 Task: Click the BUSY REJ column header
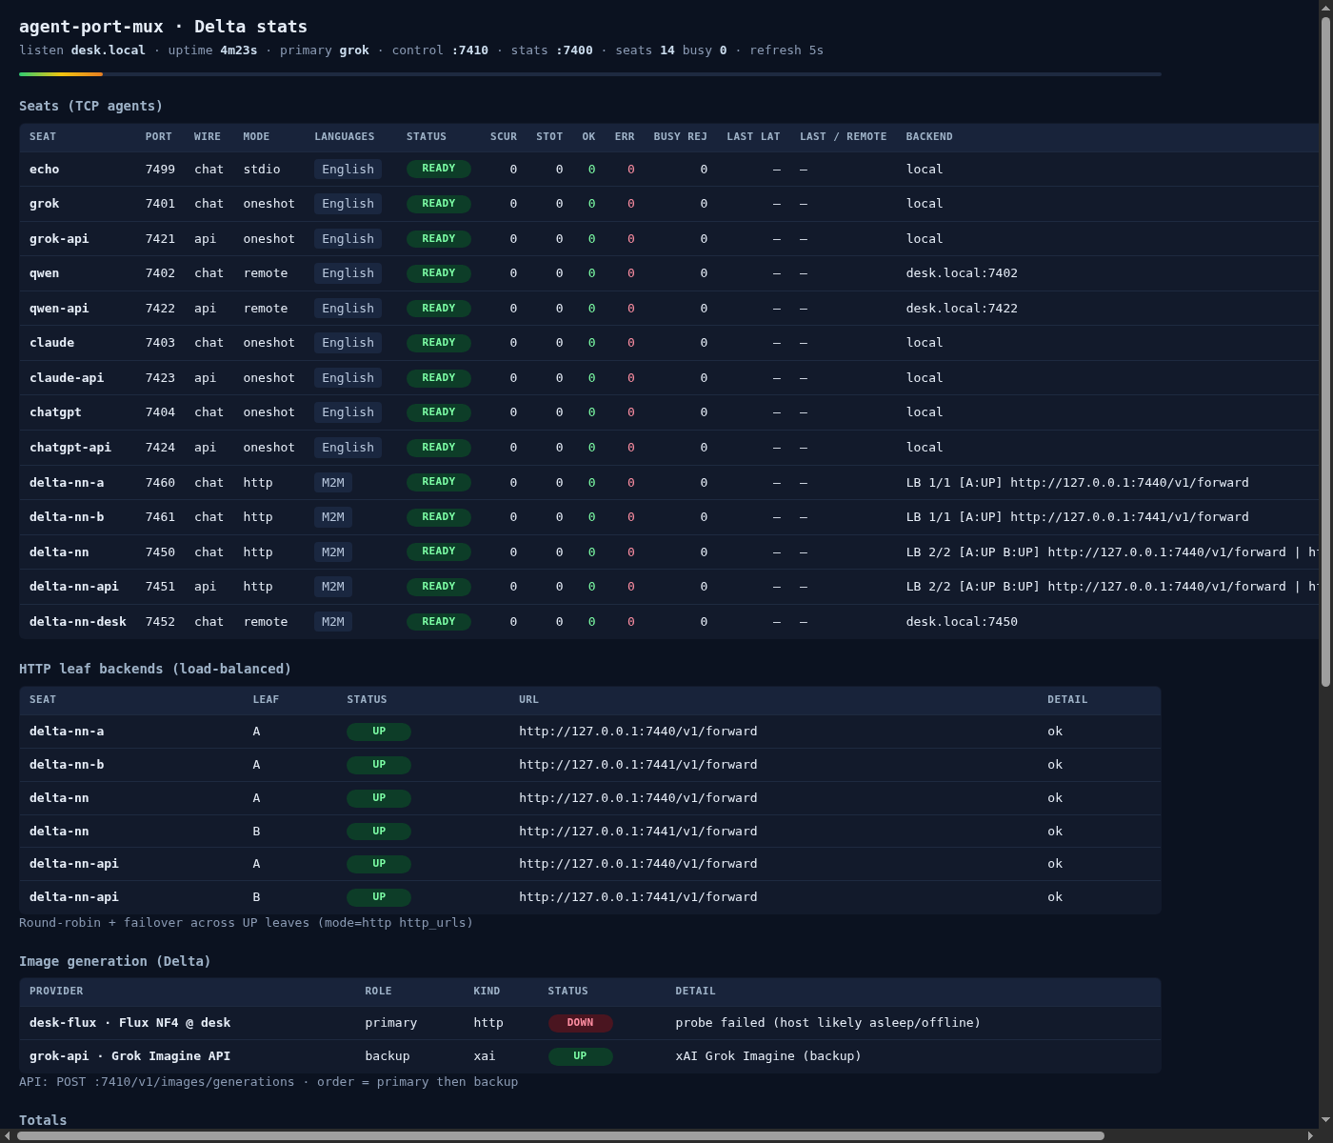pyautogui.click(x=680, y=136)
